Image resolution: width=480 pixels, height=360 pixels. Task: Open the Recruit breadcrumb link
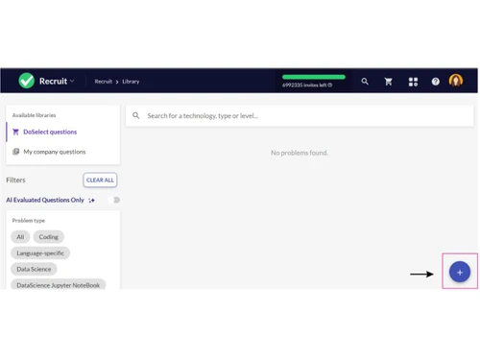coord(104,82)
